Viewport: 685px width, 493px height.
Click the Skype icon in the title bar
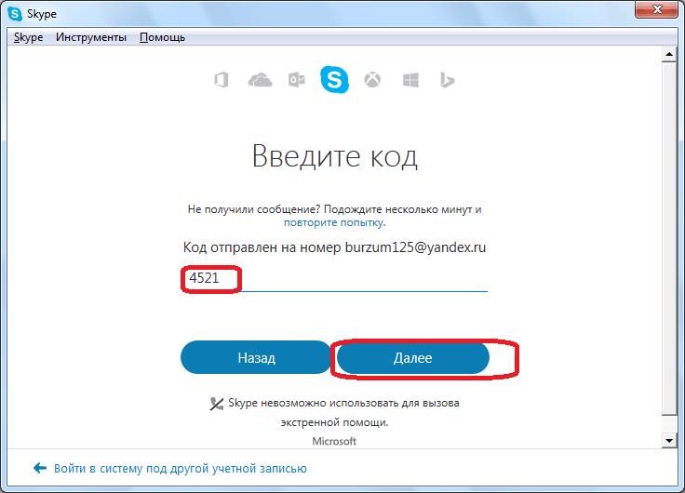pyautogui.click(x=15, y=14)
